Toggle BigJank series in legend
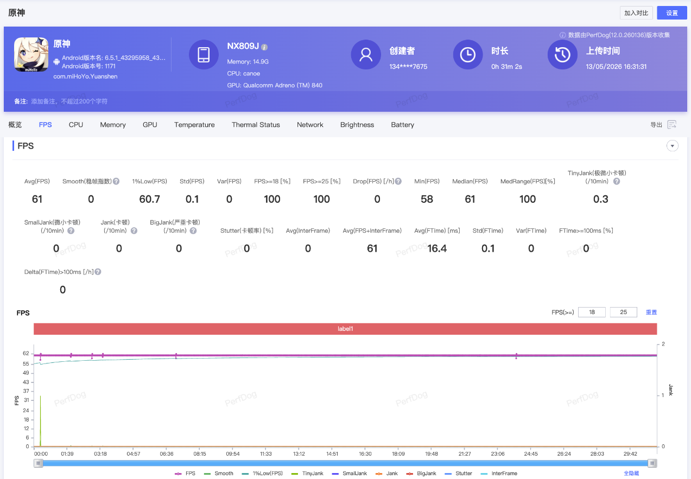The width and height of the screenshot is (691, 479). [x=421, y=474]
